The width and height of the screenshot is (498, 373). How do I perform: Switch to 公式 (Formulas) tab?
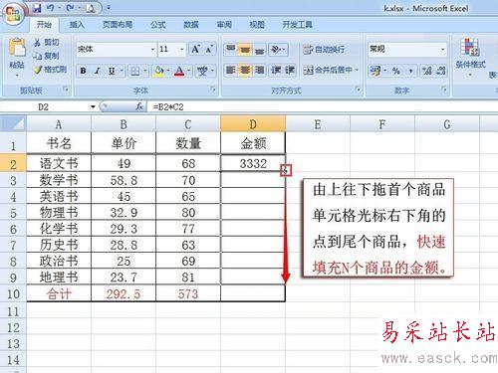[x=158, y=25]
